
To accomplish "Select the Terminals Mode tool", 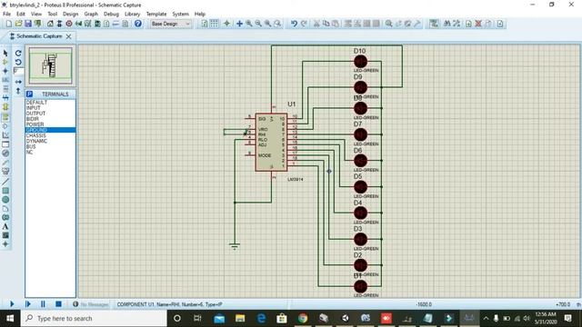I will pos(5,117).
